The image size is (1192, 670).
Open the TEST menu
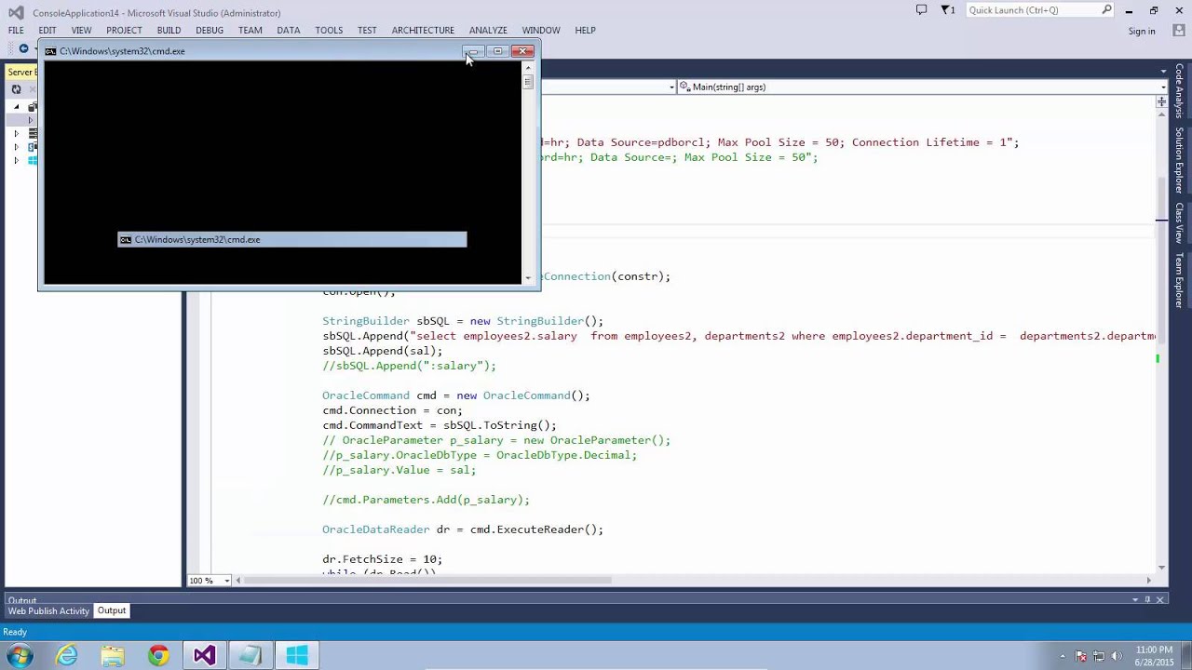[x=367, y=30]
